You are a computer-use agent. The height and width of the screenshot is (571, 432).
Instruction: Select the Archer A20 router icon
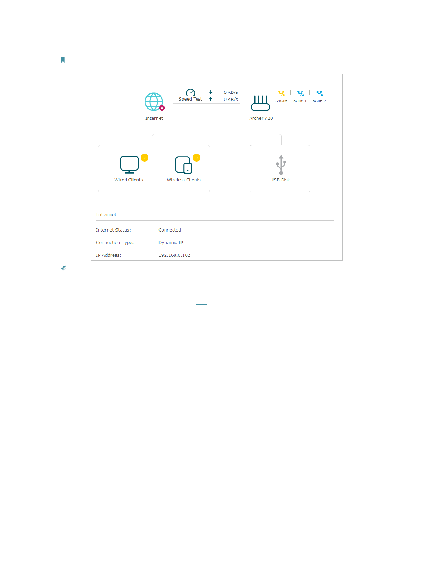260,103
